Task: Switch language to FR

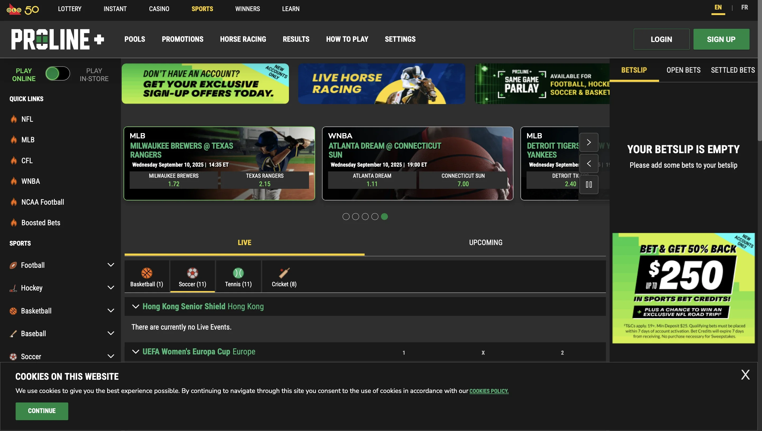Action: (745, 7)
